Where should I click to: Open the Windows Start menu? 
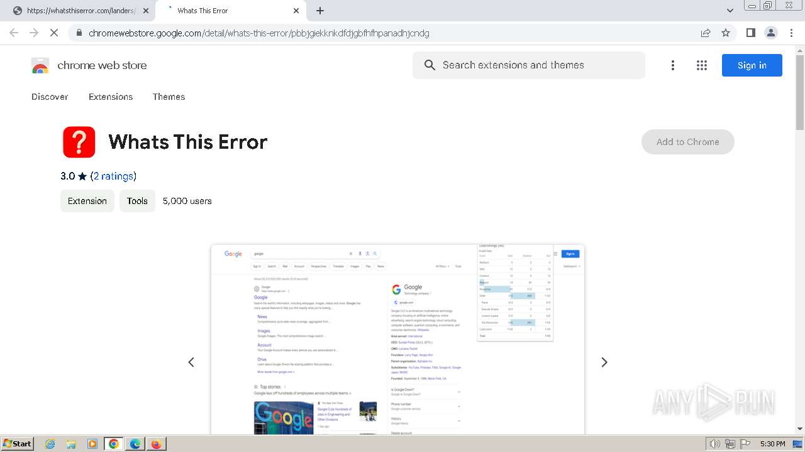(x=18, y=443)
